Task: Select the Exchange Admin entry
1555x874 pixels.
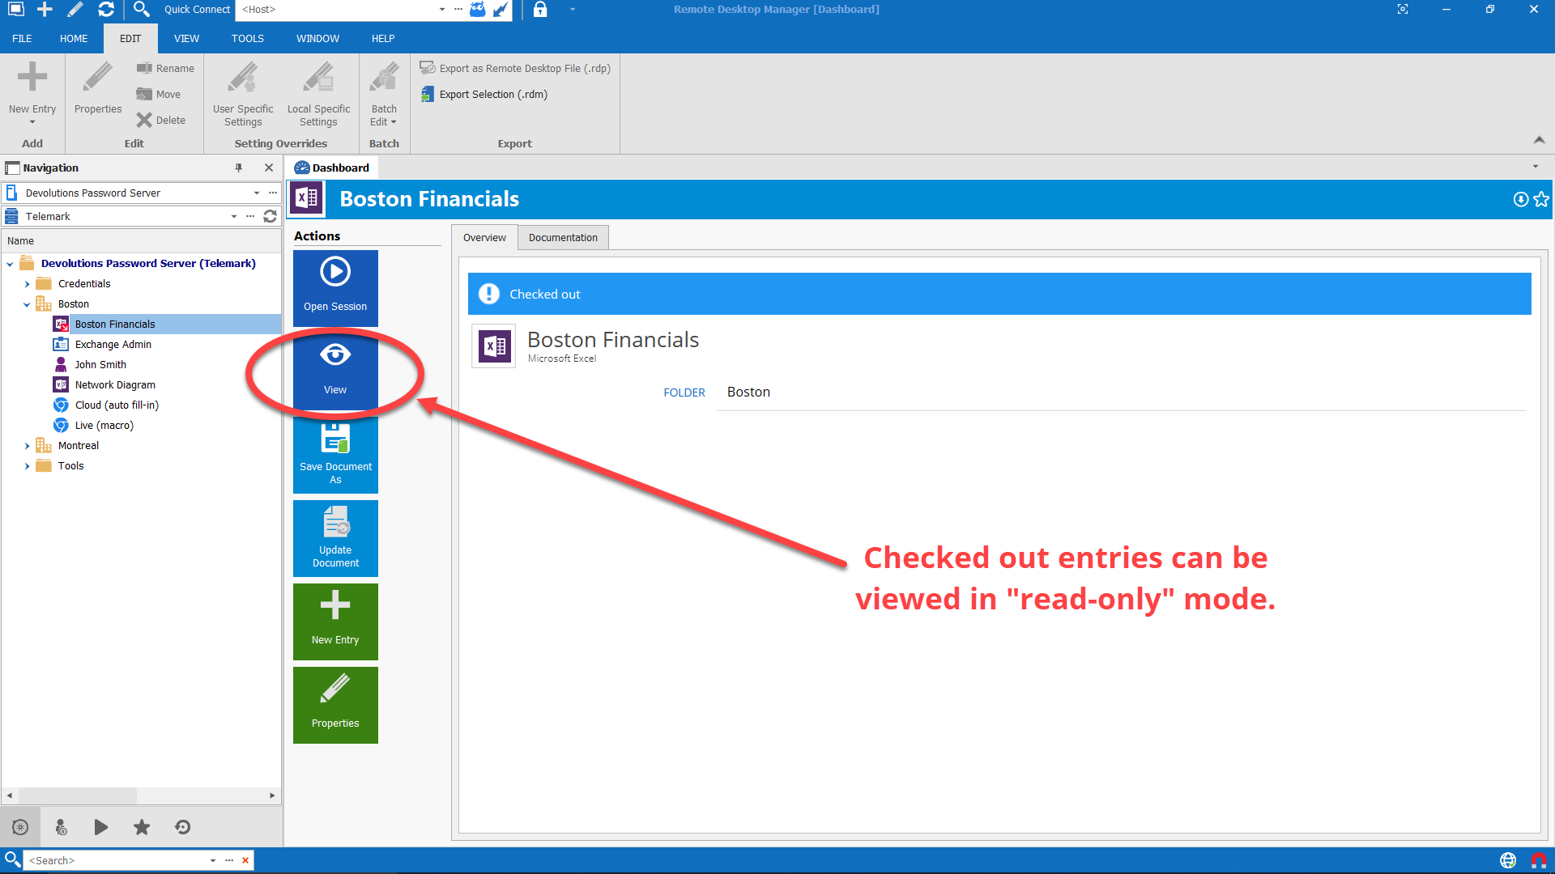Action: pos(113,345)
